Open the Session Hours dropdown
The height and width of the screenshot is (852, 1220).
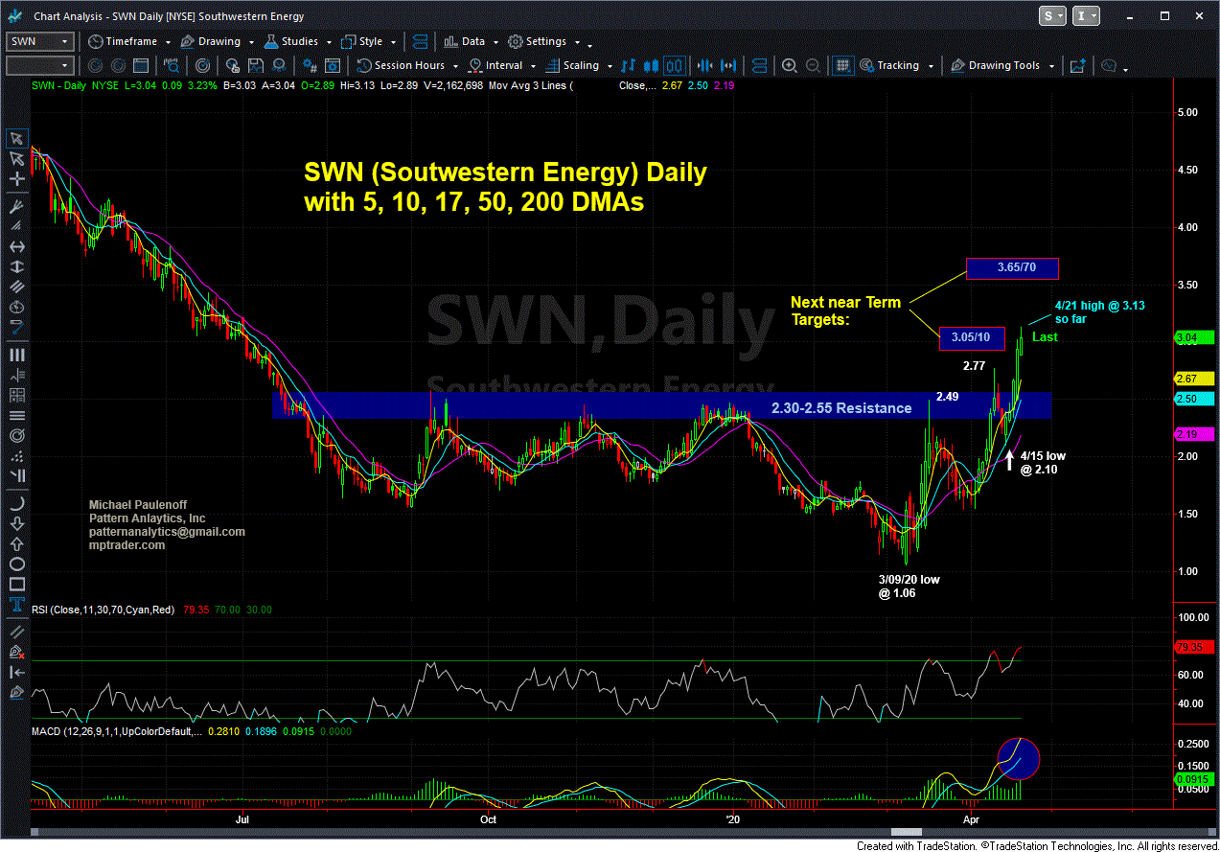click(x=407, y=66)
